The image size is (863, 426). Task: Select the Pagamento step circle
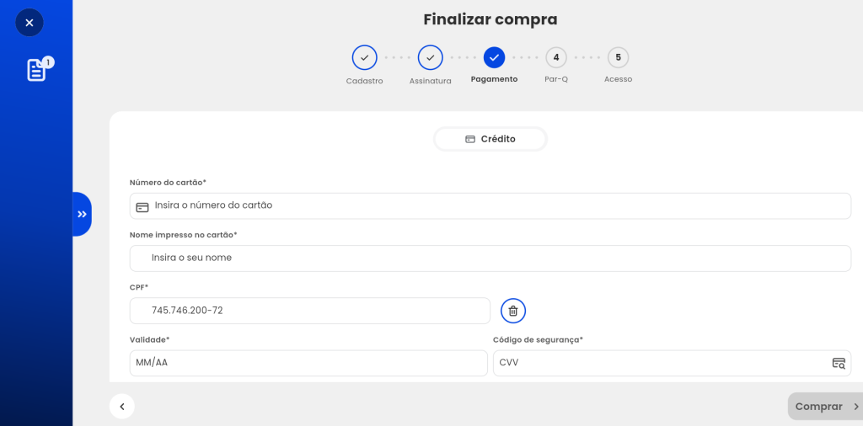tap(494, 58)
